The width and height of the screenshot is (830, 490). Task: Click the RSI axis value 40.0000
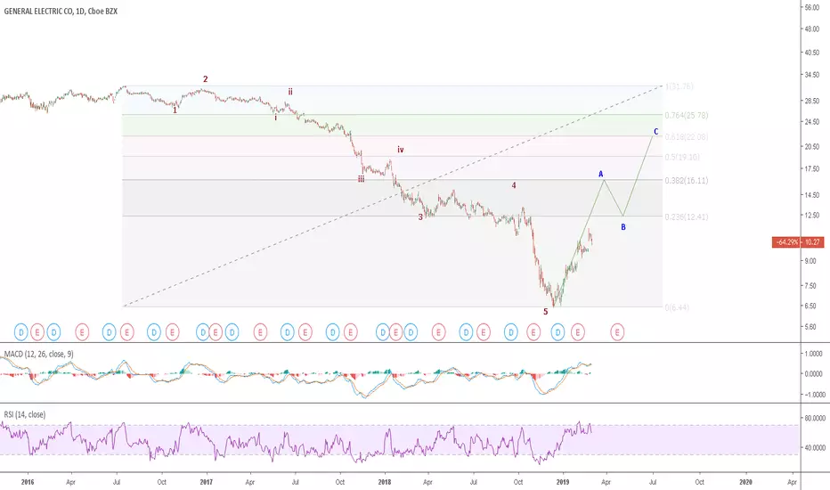(815, 447)
